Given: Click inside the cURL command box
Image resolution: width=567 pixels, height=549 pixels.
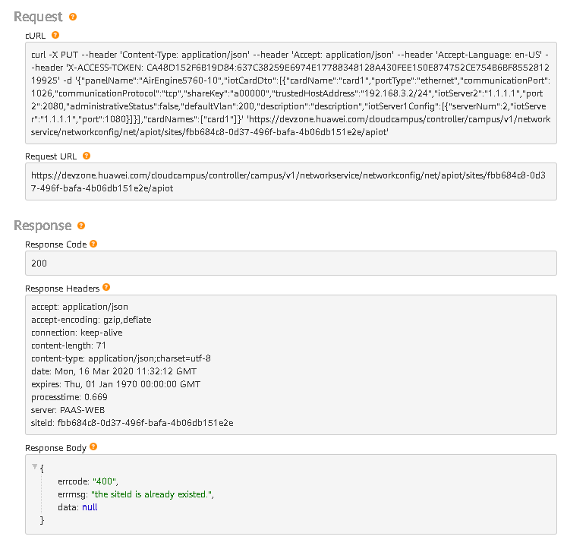Looking at the screenshot, I should point(291,93).
